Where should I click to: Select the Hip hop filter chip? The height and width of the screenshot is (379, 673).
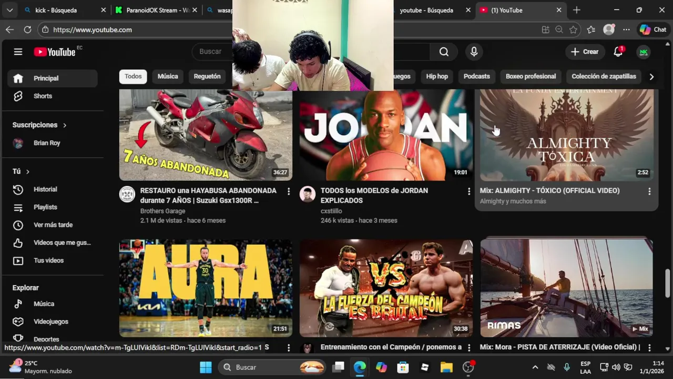(437, 76)
